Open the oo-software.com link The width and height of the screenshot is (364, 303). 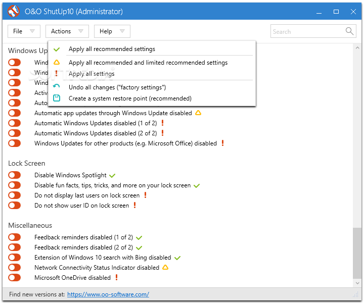(108, 294)
